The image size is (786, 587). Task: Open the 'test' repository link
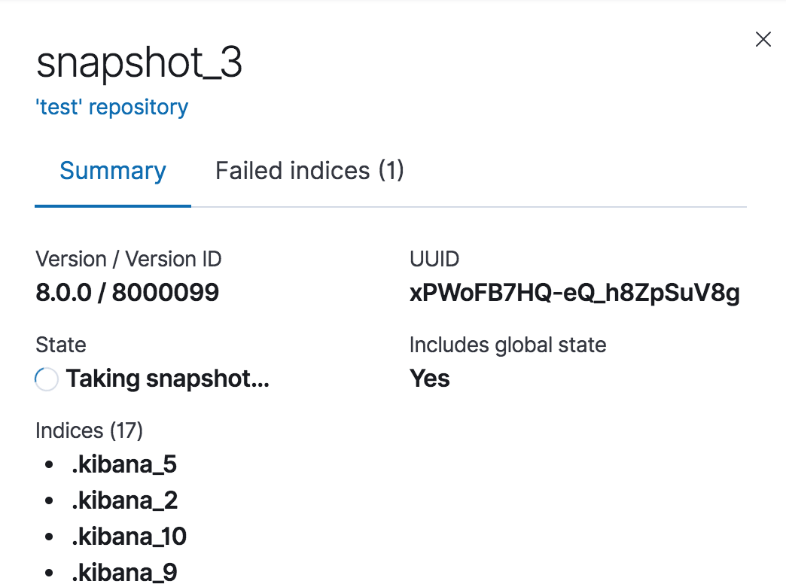tap(112, 108)
